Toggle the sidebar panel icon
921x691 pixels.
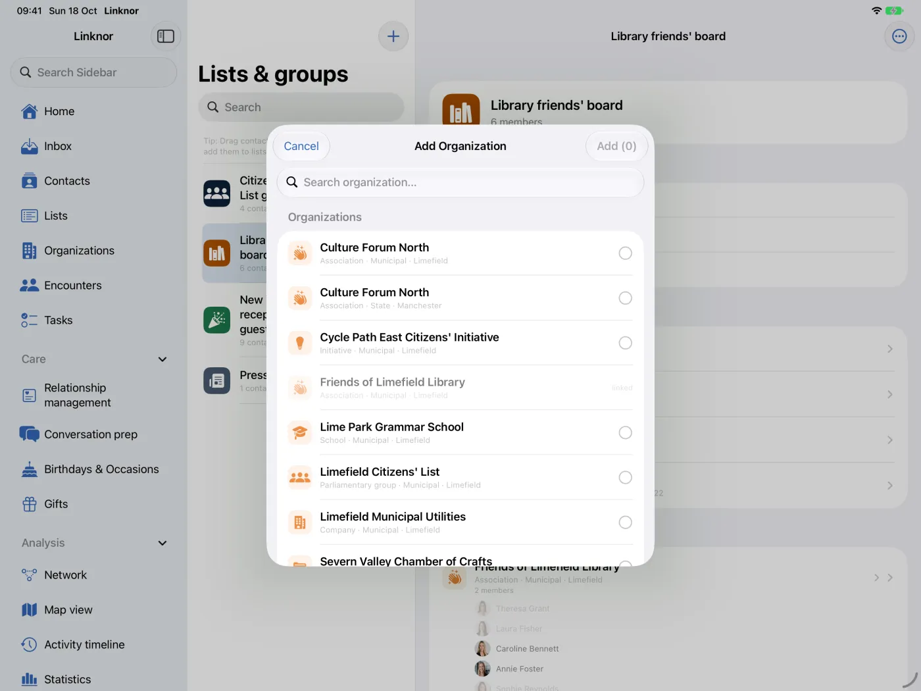point(166,36)
